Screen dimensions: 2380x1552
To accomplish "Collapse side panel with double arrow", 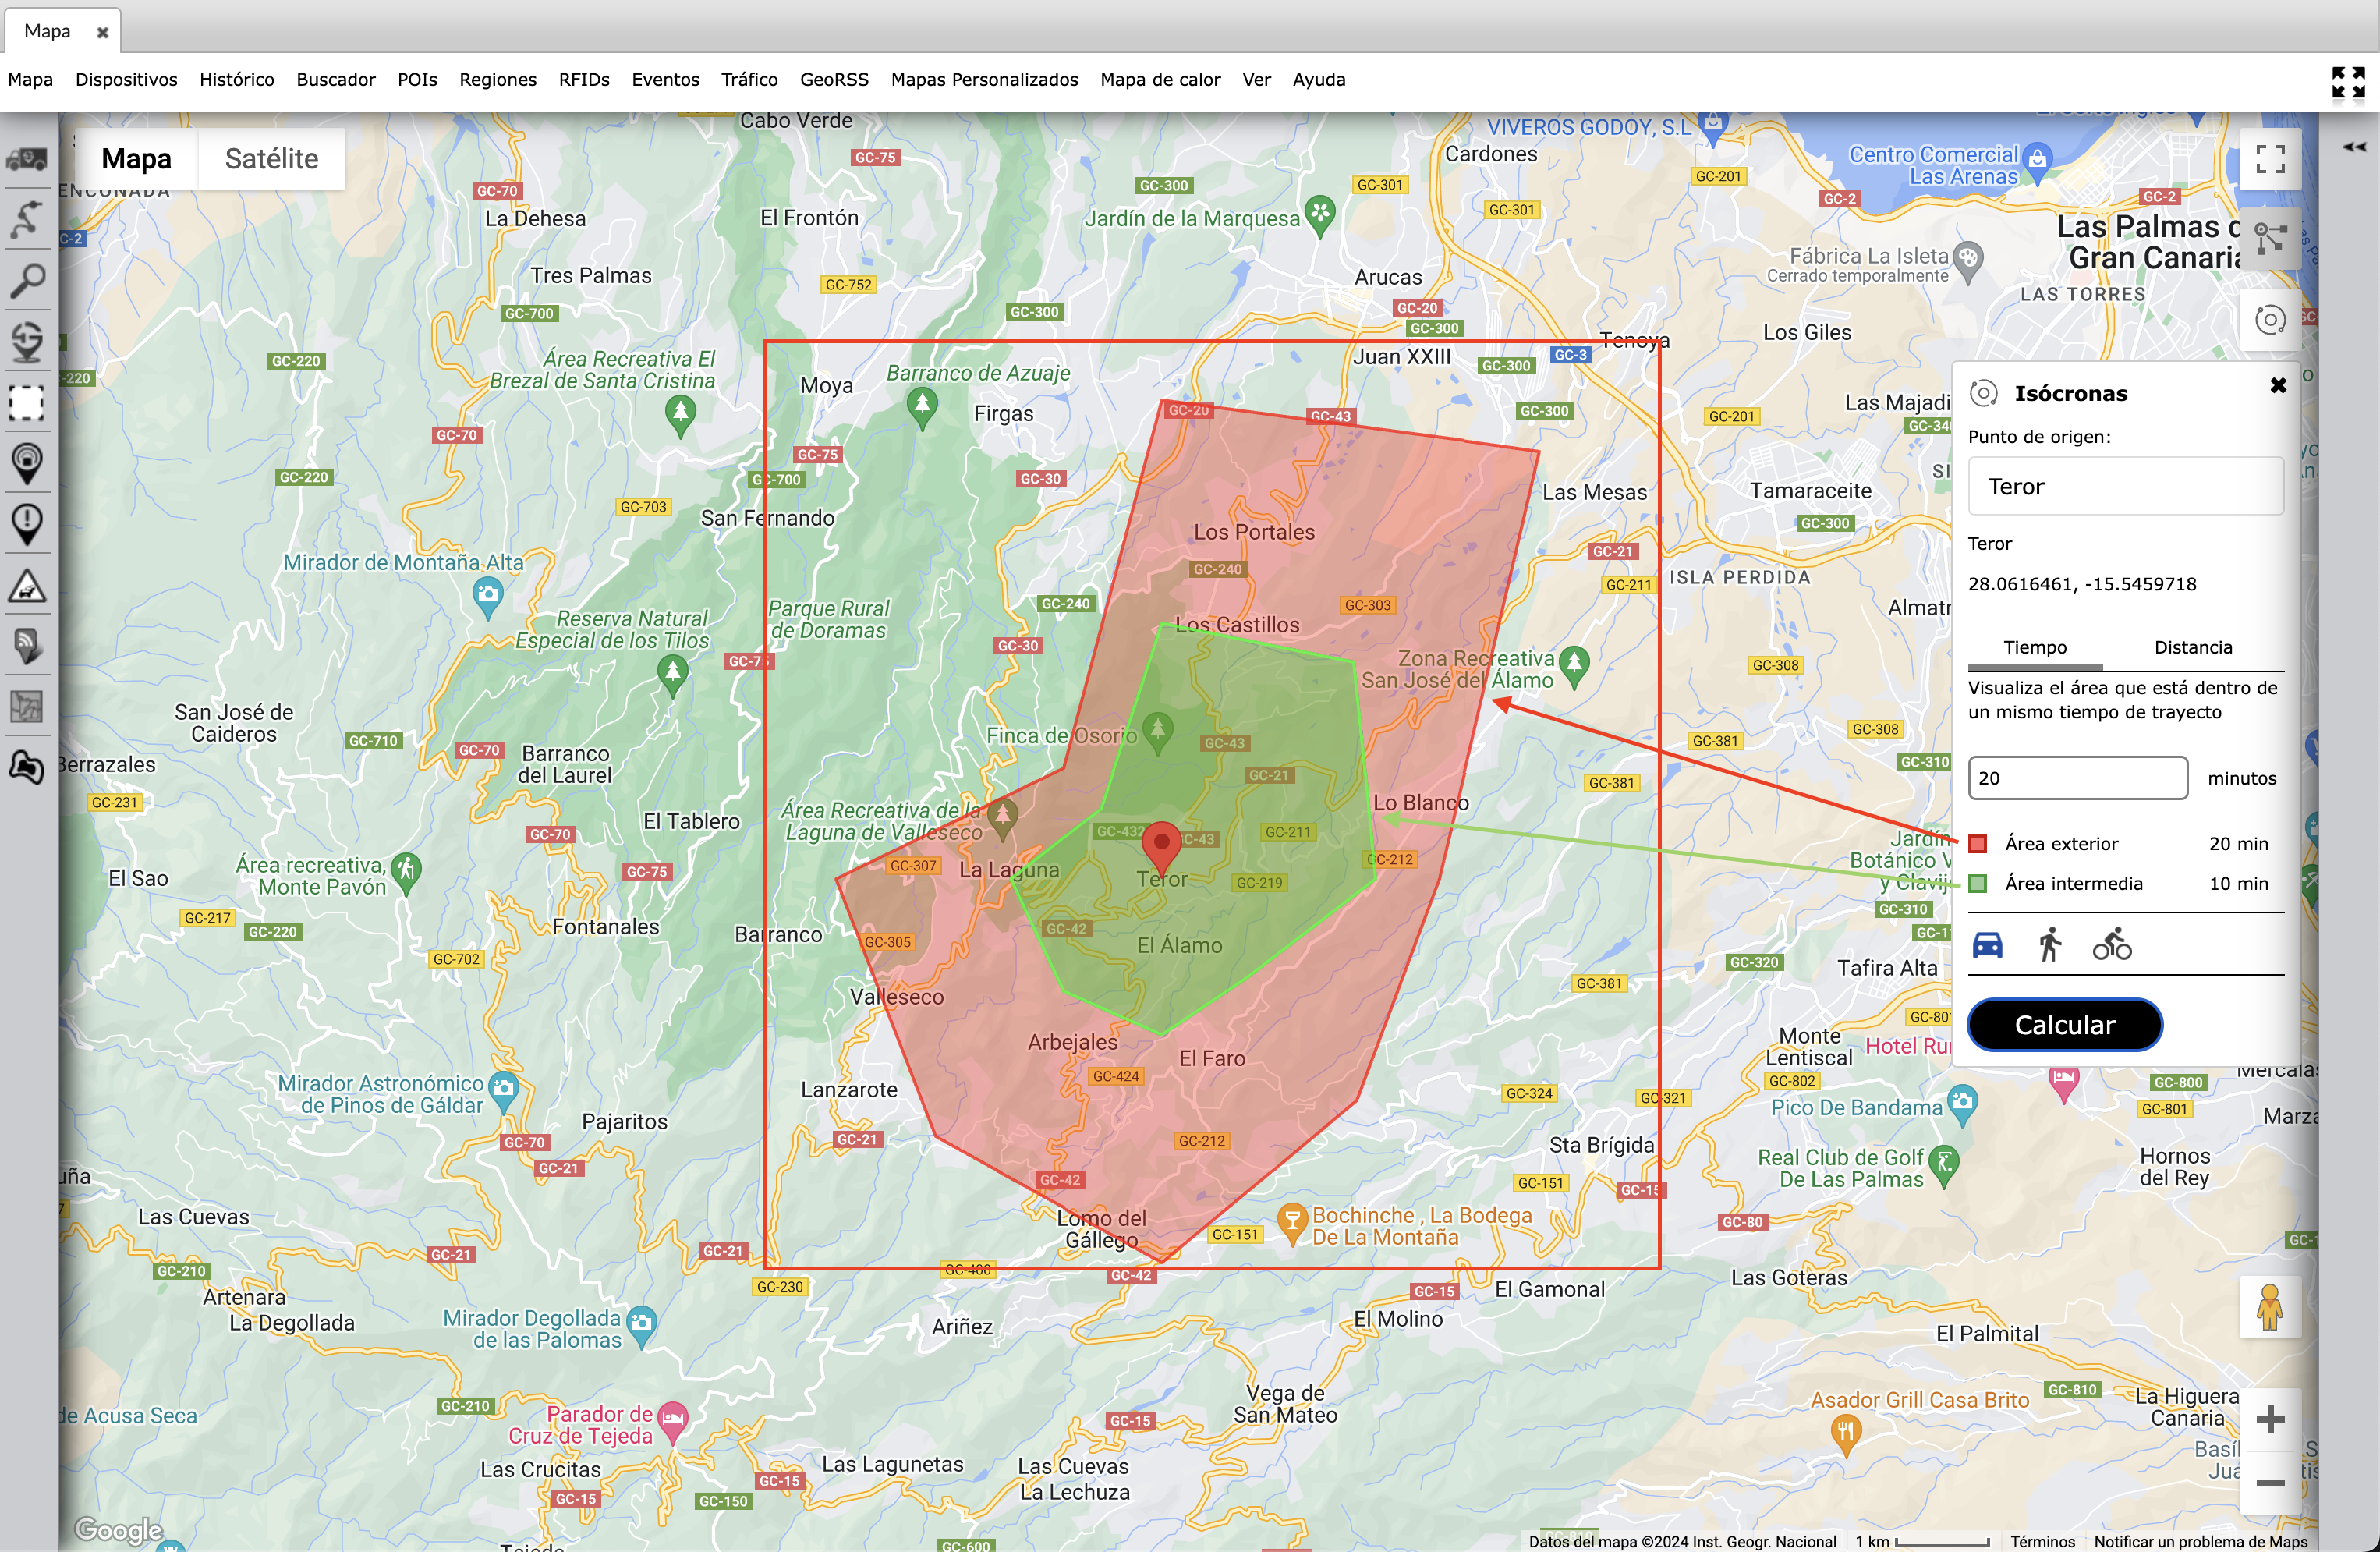I will 2354,147.
